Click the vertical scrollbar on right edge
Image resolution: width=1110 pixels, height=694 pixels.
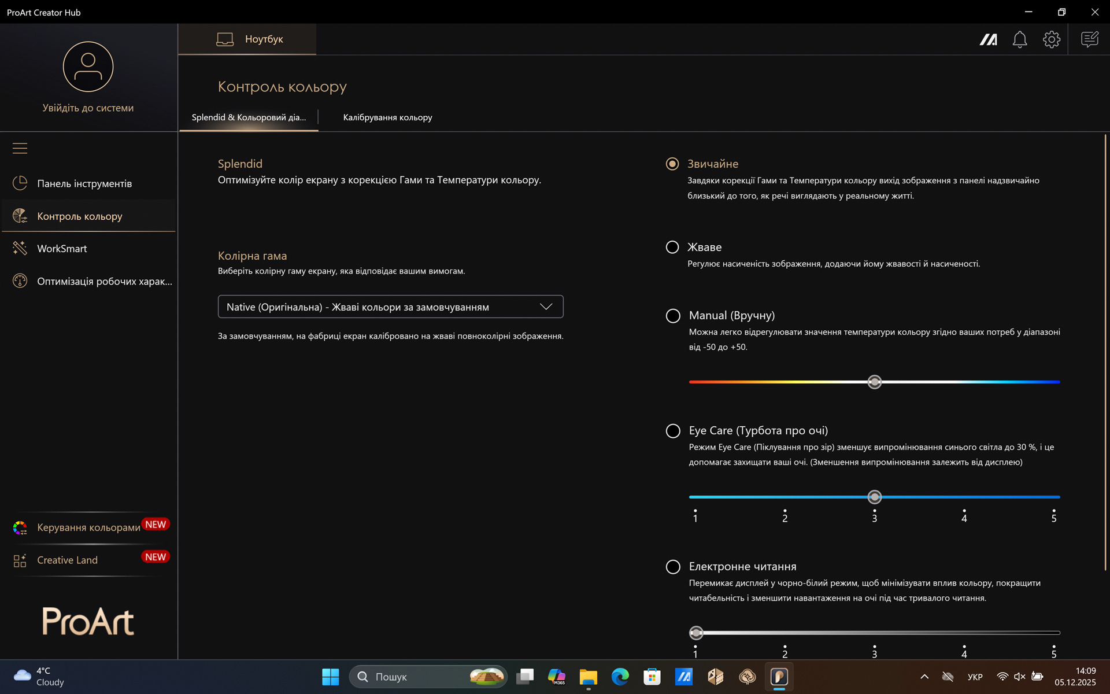(x=1105, y=353)
